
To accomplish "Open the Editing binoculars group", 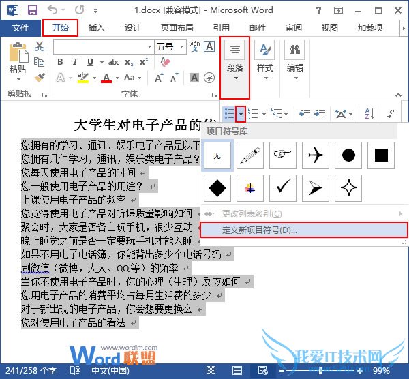I will pos(294,60).
